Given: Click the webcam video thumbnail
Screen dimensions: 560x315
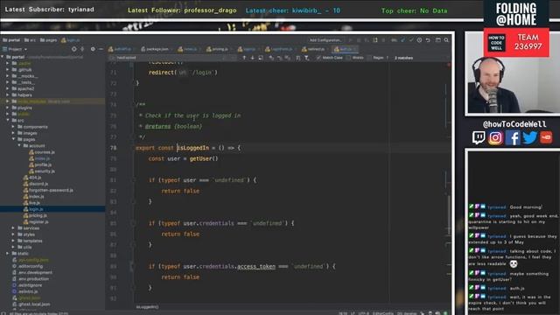Looking at the screenshot, I should [x=513, y=73].
